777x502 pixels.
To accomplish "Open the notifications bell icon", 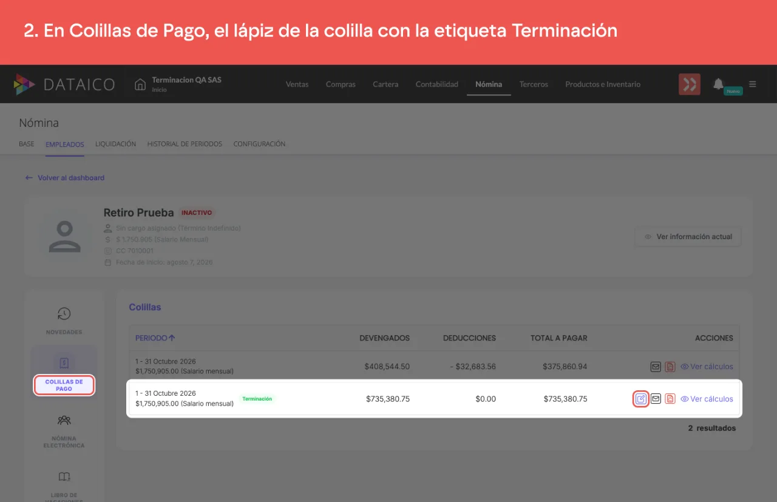I will (718, 84).
